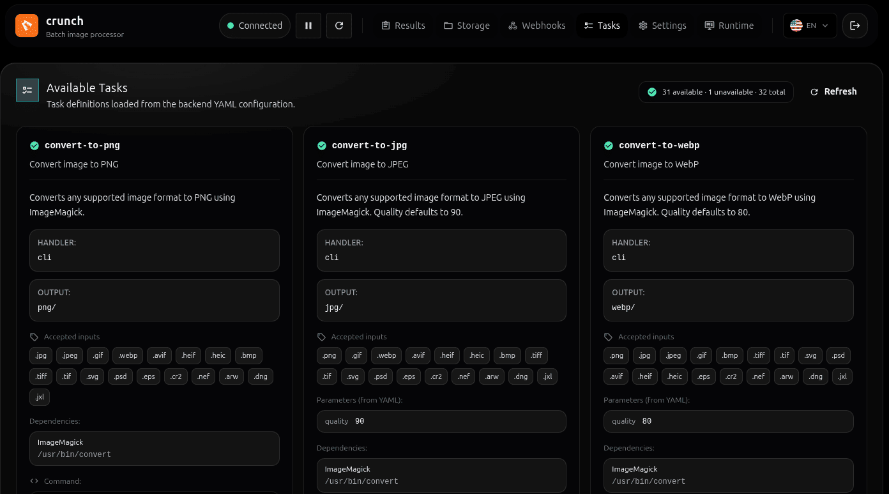Viewport: 889px width, 494px height.
Task: Click the webp/ output value
Action: (623, 307)
